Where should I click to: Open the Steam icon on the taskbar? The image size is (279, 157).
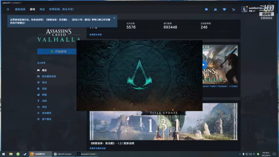click(x=25, y=154)
